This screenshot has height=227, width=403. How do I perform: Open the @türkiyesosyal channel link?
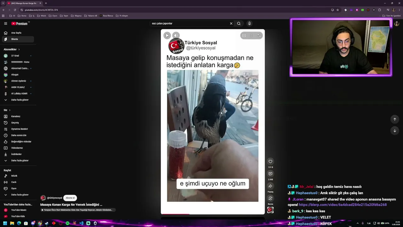54,198
